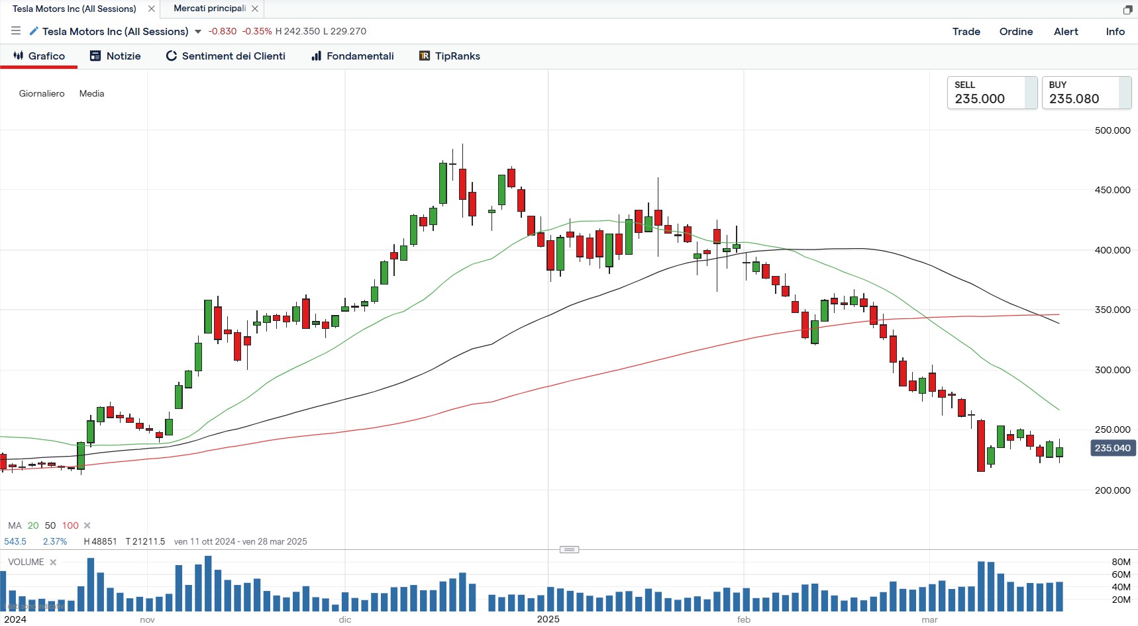Expand the Tesla instrument dropdown arrow
The height and width of the screenshot is (626, 1138).
pos(197,32)
